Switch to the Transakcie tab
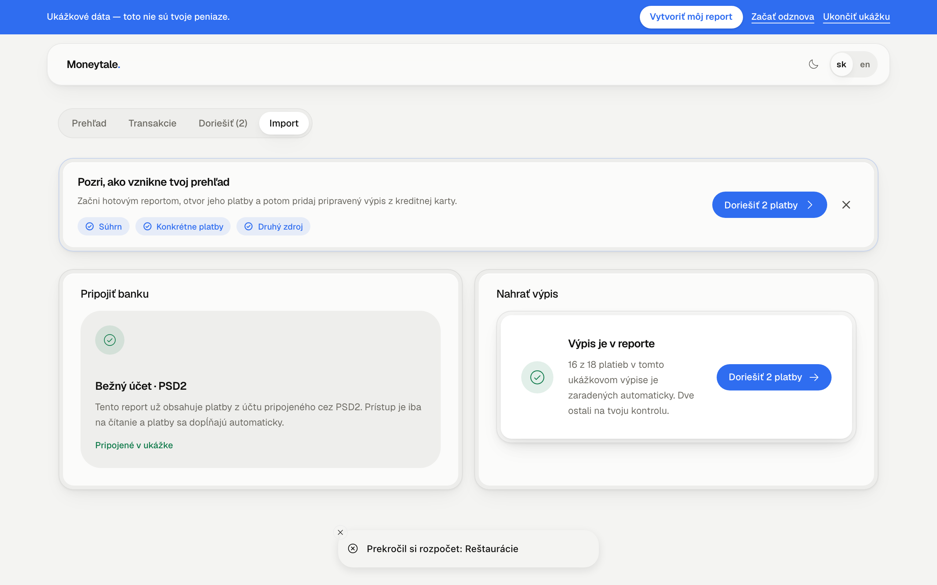Image resolution: width=937 pixels, height=585 pixels. point(153,123)
